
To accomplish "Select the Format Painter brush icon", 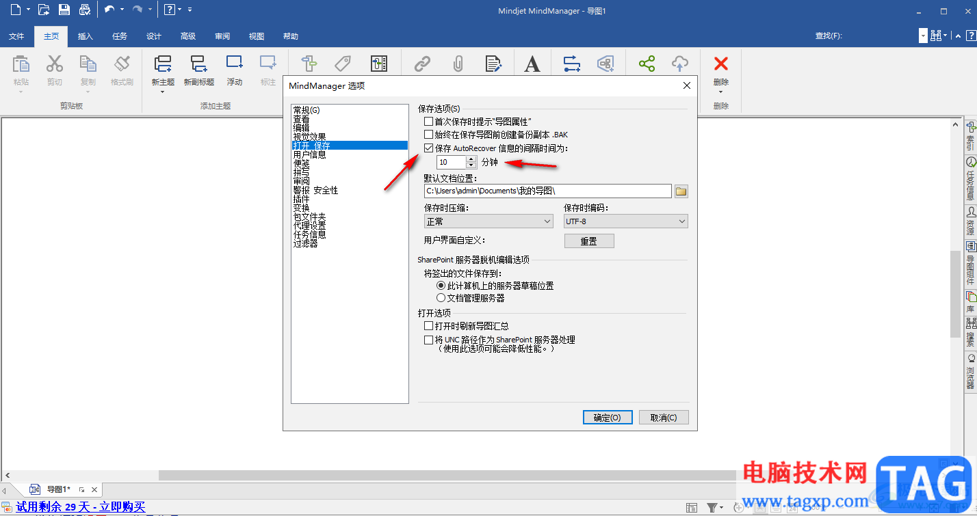I will coord(122,64).
